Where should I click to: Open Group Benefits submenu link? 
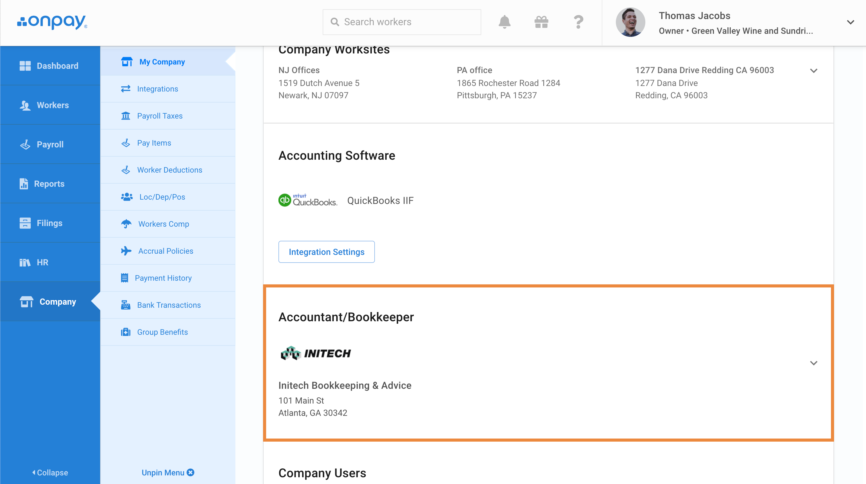(168, 332)
